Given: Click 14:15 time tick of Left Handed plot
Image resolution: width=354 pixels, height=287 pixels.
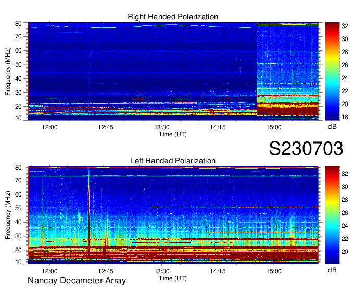Looking at the screenshot, I should click(x=218, y=271).
